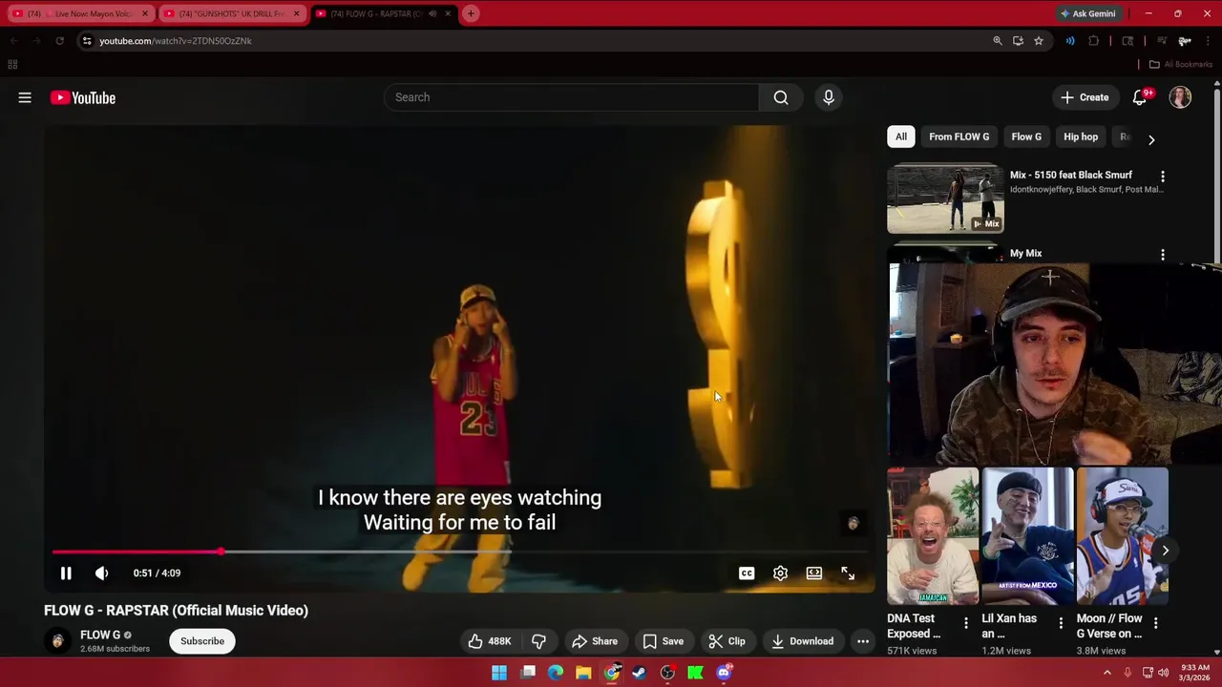The image size is (1222, 687).
Task: Focus the YouTube search field
Action: 571,97
